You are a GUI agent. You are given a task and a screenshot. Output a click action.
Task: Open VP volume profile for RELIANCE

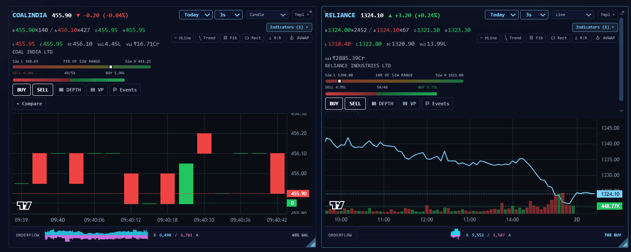(x=410, y=104)
